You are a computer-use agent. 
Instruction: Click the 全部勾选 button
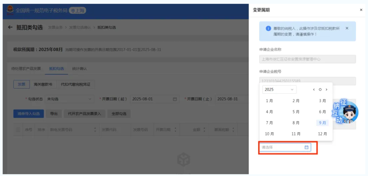click(119, 114)
